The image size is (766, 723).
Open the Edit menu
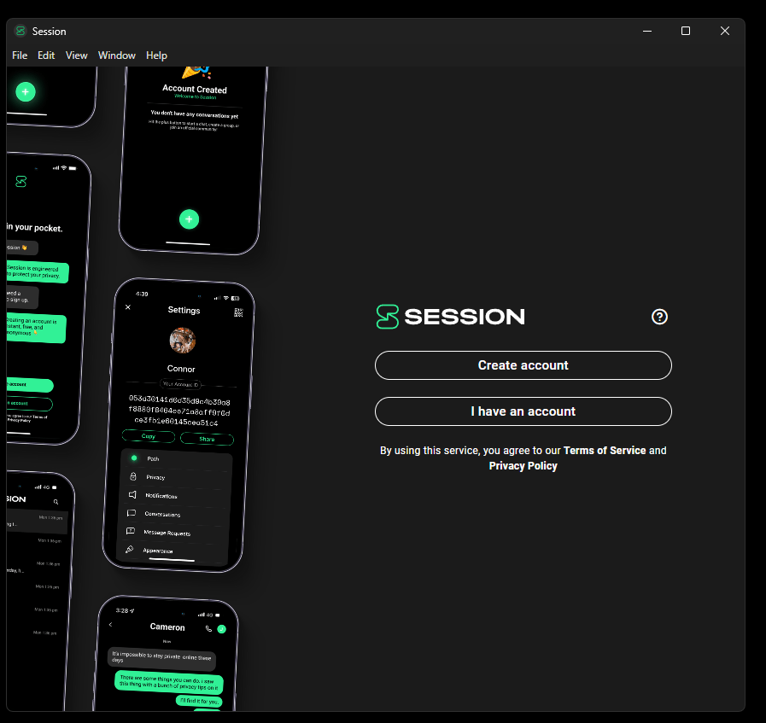point(46,55)
